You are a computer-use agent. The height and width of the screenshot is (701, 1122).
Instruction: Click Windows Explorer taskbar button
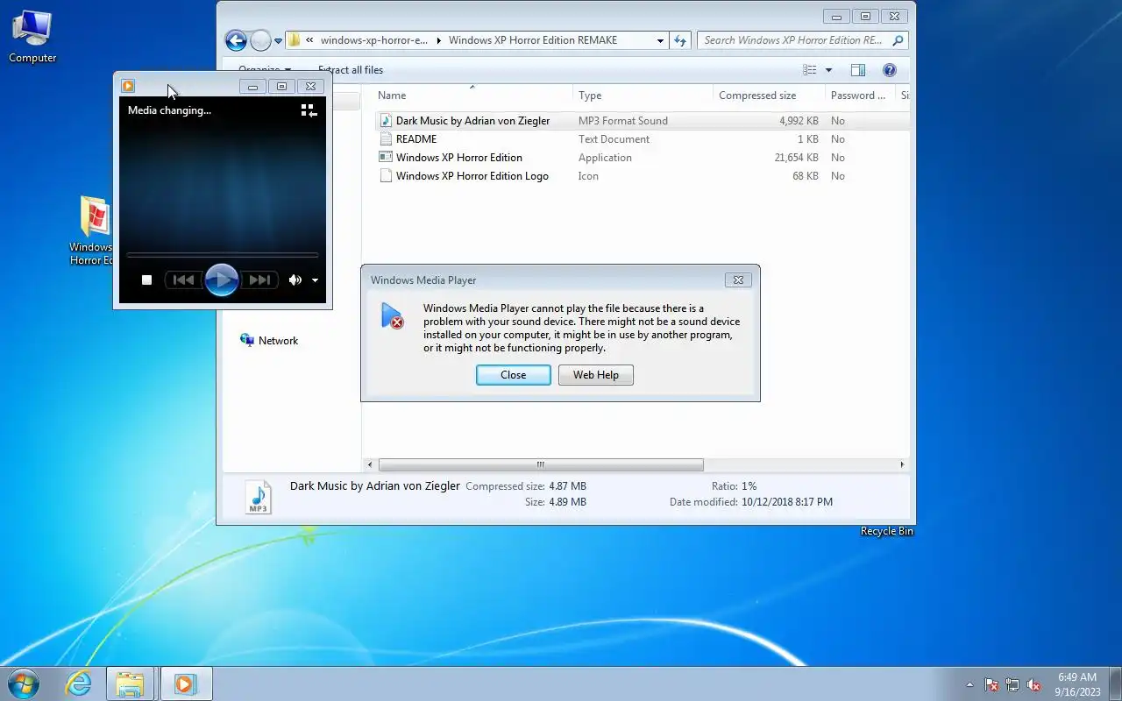point(130,683)
